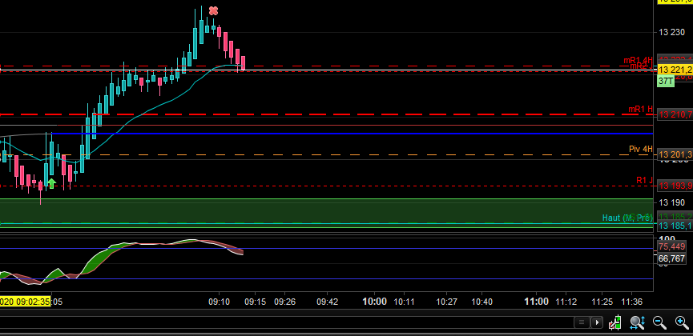Click the 11:12 time axis label
This screenshot has height=336, width=693.
click(566, 302)
